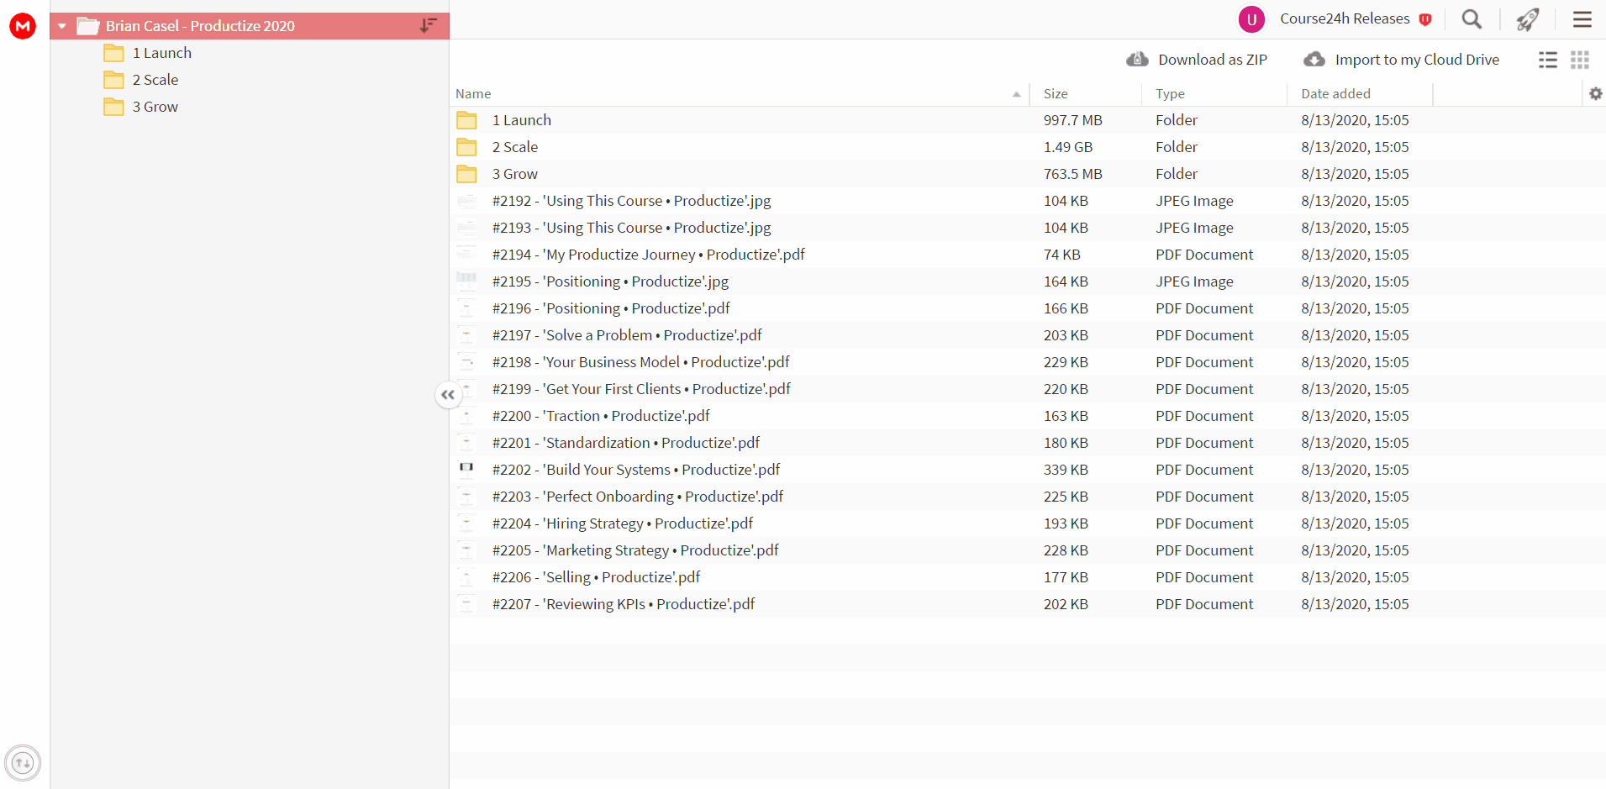Download folder as ZIP
Screen dimensions: 1606x789
coord(1197,60)
